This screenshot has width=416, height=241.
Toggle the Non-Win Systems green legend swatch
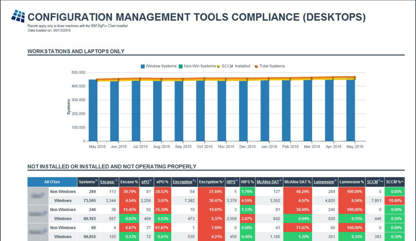click(x=181, y=66)
